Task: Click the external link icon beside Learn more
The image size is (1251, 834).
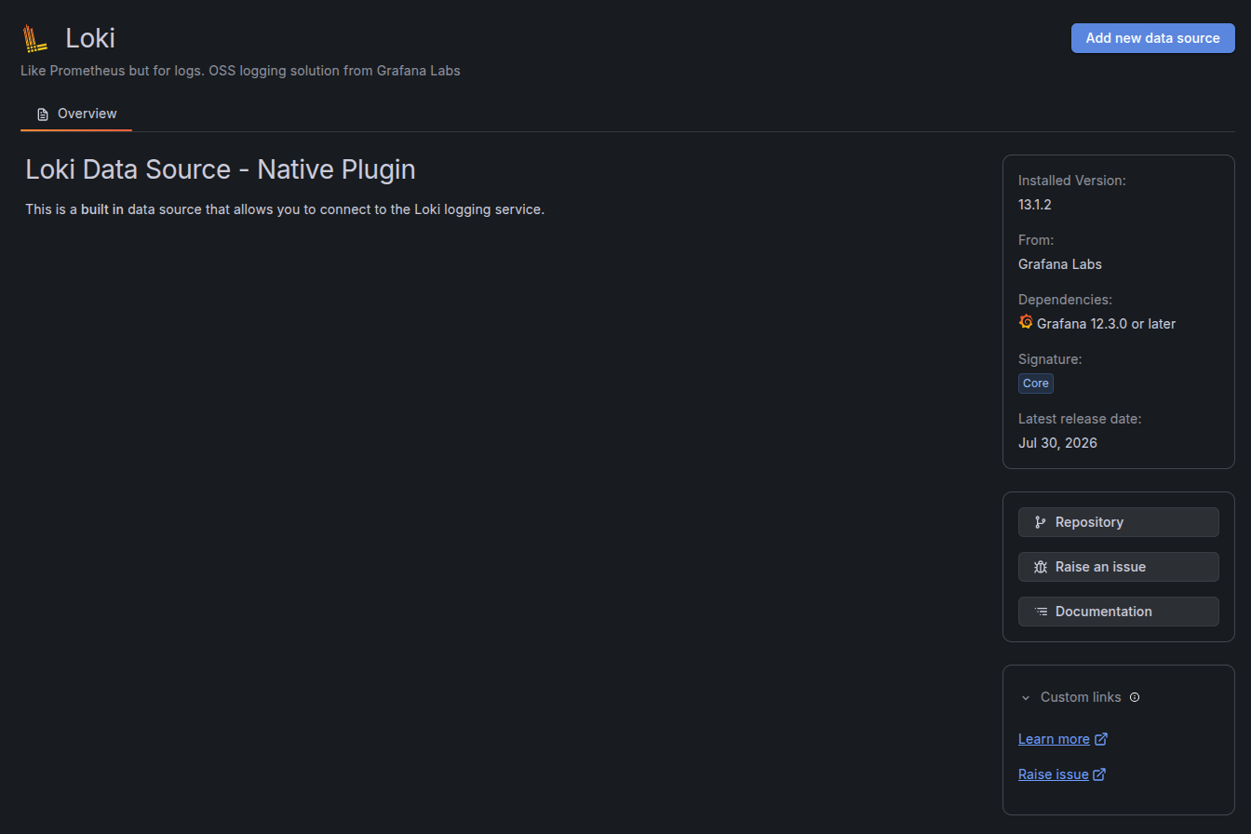Action: tap(1101, 739)
